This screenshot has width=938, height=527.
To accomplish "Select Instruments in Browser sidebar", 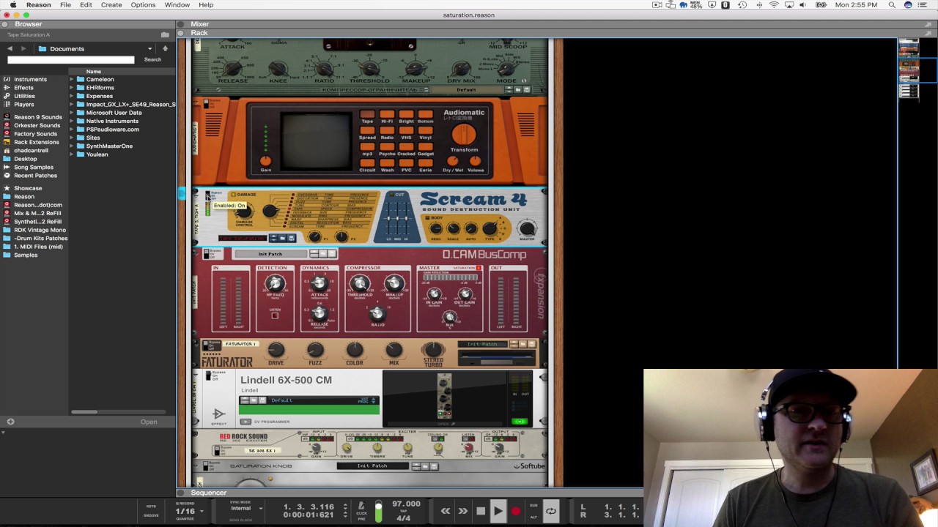I will coord(30,79).
